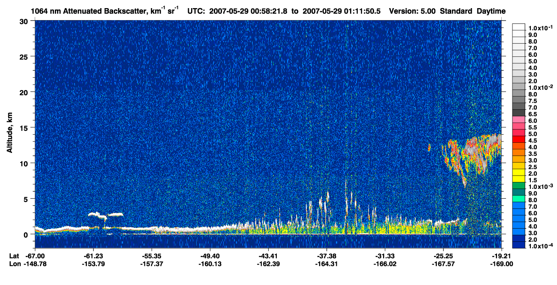Click latitude value '-55.35'
This screenshot has height=285, width=557.
(x=152, y=256)
